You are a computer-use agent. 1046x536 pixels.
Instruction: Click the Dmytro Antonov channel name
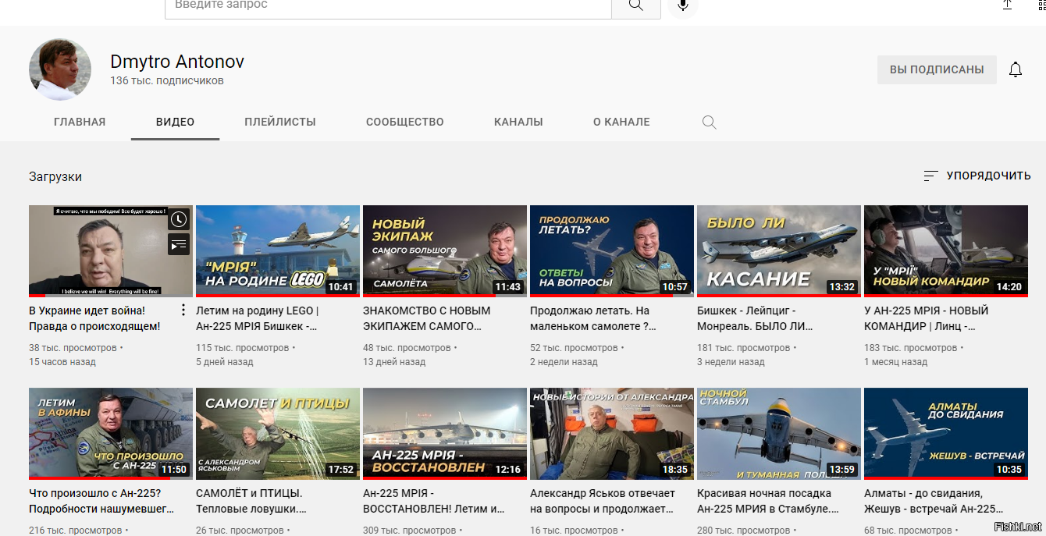177,62
